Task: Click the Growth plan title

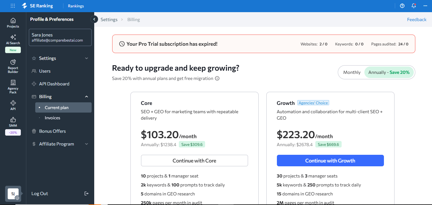Action: click(286, 103)
